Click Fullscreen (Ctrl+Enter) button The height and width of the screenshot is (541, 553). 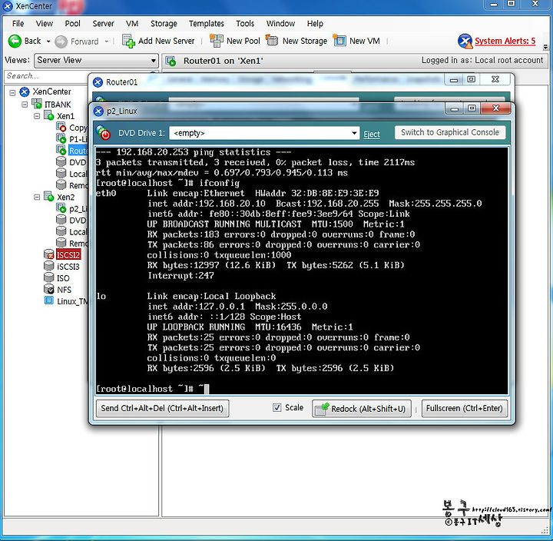tap(465, 408)
